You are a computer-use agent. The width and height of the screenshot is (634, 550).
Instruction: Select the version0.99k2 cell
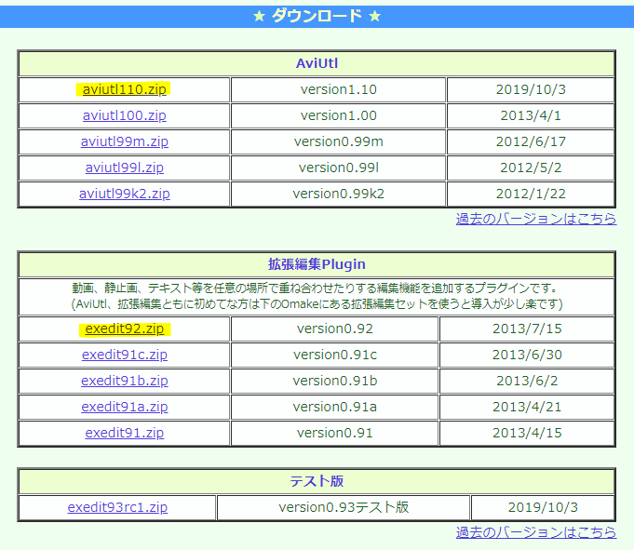coord(339,194)
